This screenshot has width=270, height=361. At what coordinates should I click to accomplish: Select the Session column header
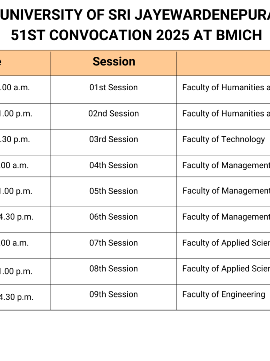(x=114, y=62)
